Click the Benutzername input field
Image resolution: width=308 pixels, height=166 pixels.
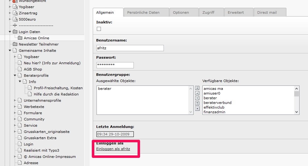click(x=130, y=48)
